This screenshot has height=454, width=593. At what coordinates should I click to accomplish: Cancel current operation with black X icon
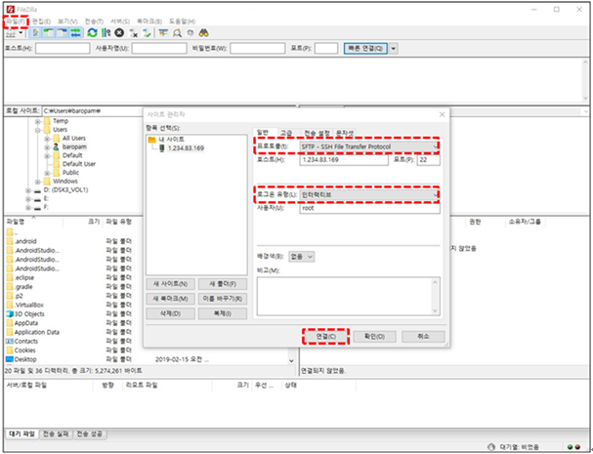coord(119,33)
